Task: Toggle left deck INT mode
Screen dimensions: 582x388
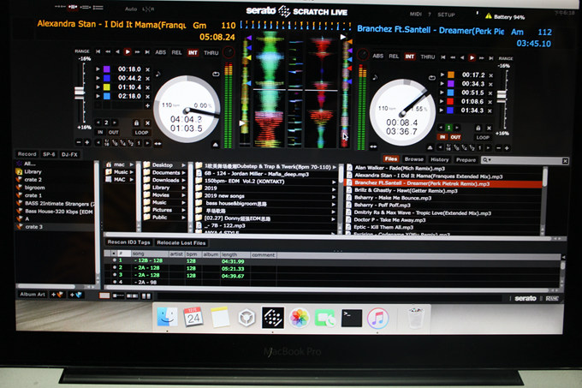Action: click(x=193, y=53)
